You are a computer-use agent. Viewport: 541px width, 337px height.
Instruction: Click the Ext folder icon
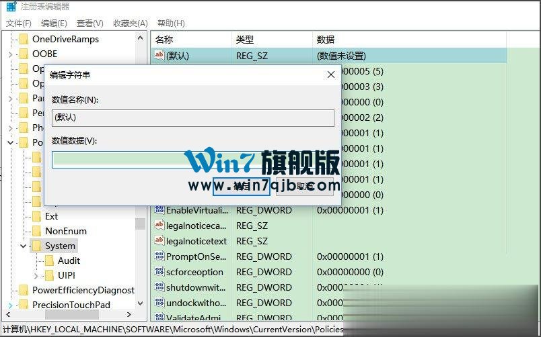(36, 216)
